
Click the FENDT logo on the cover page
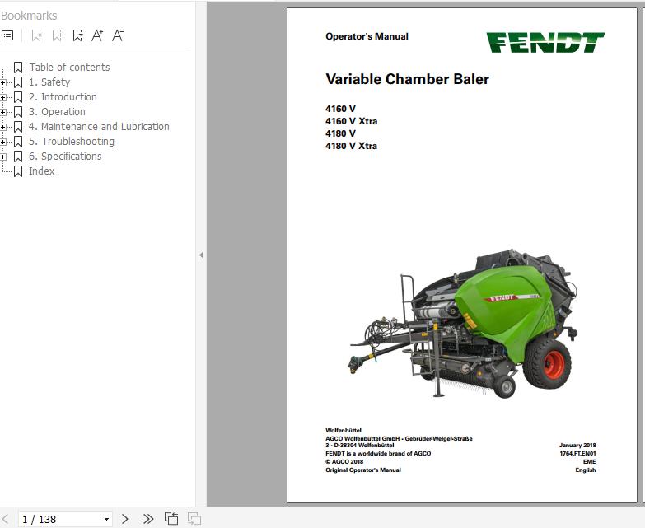point(545,42)
